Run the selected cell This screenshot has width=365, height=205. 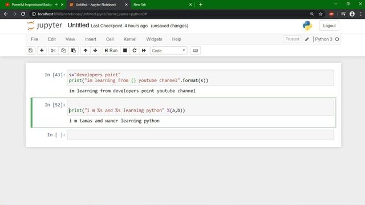point(111,51)
